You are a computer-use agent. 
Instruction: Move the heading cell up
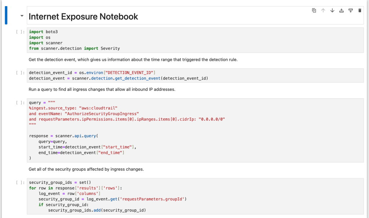323,10
